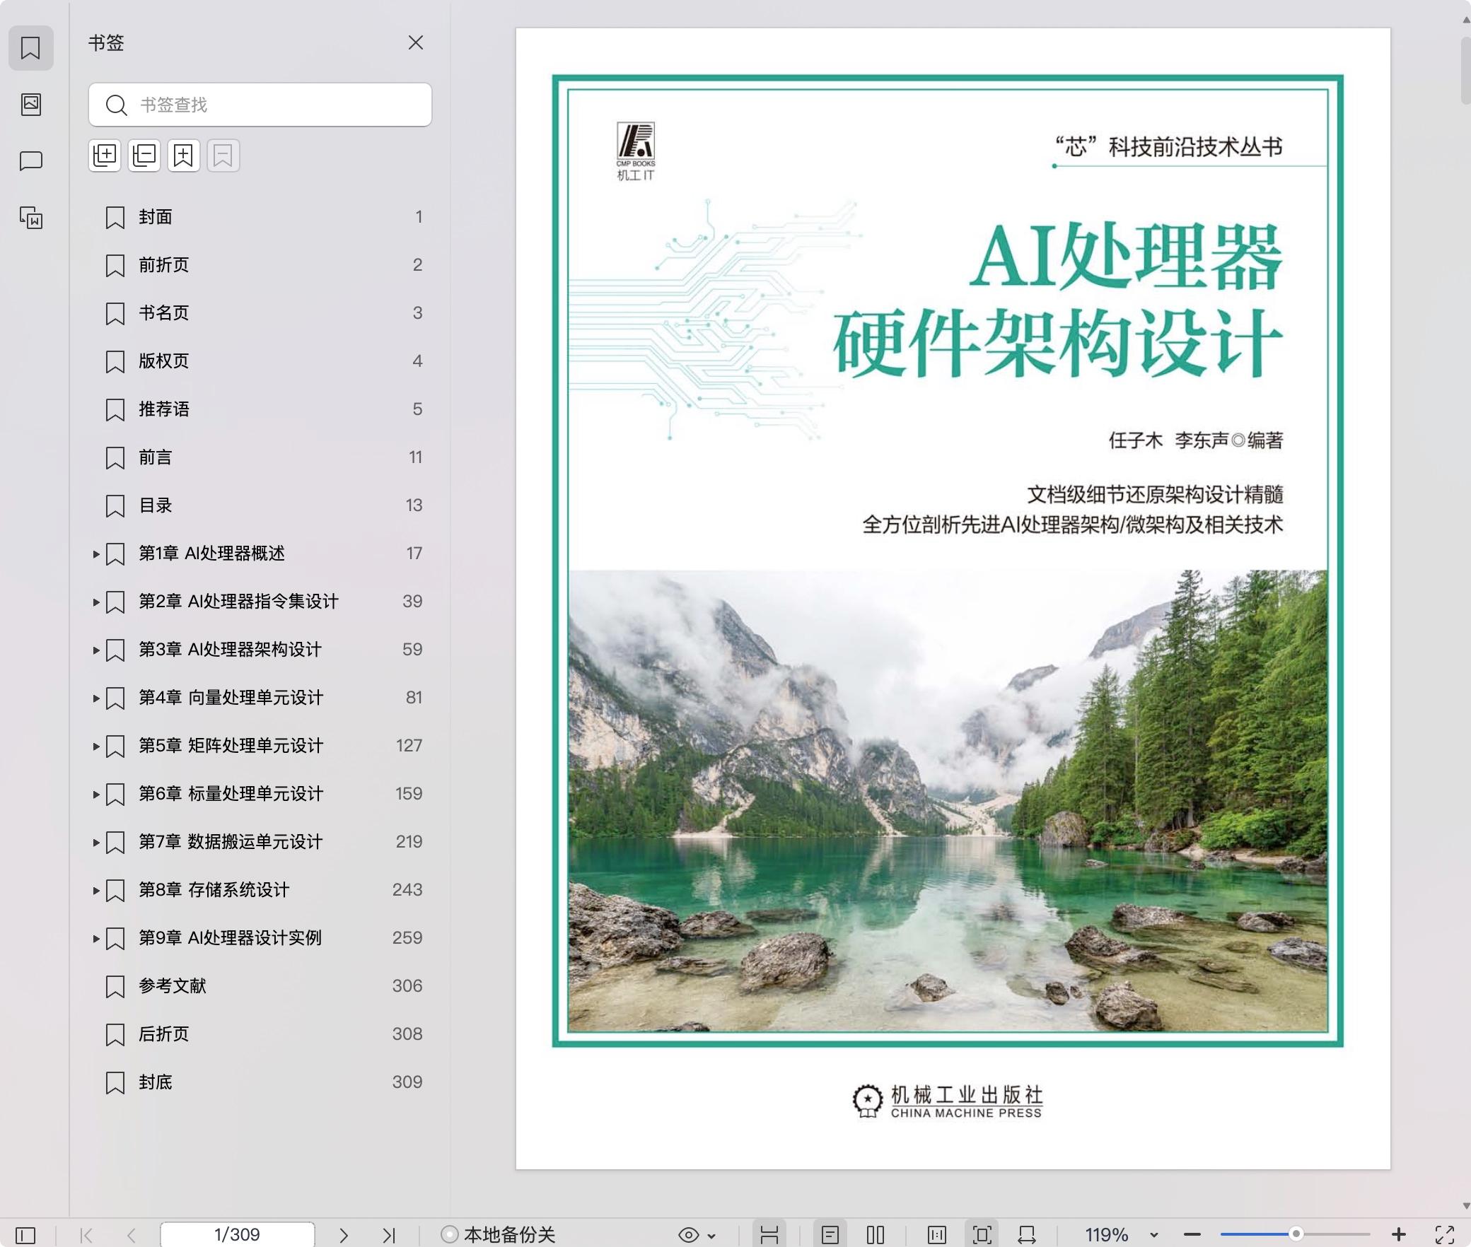The height and width of the screenshot is (1247, 1471).
Task: Open the comments panel icon
Action: tap(31, 161)
